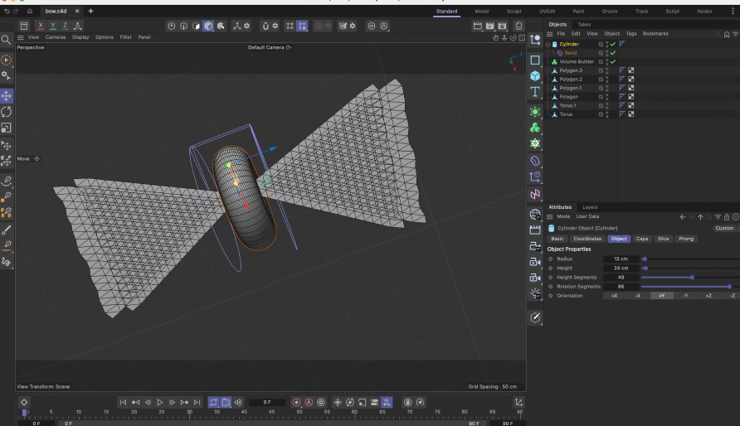Click the Record Active Objects button

(x=296, y=402)
